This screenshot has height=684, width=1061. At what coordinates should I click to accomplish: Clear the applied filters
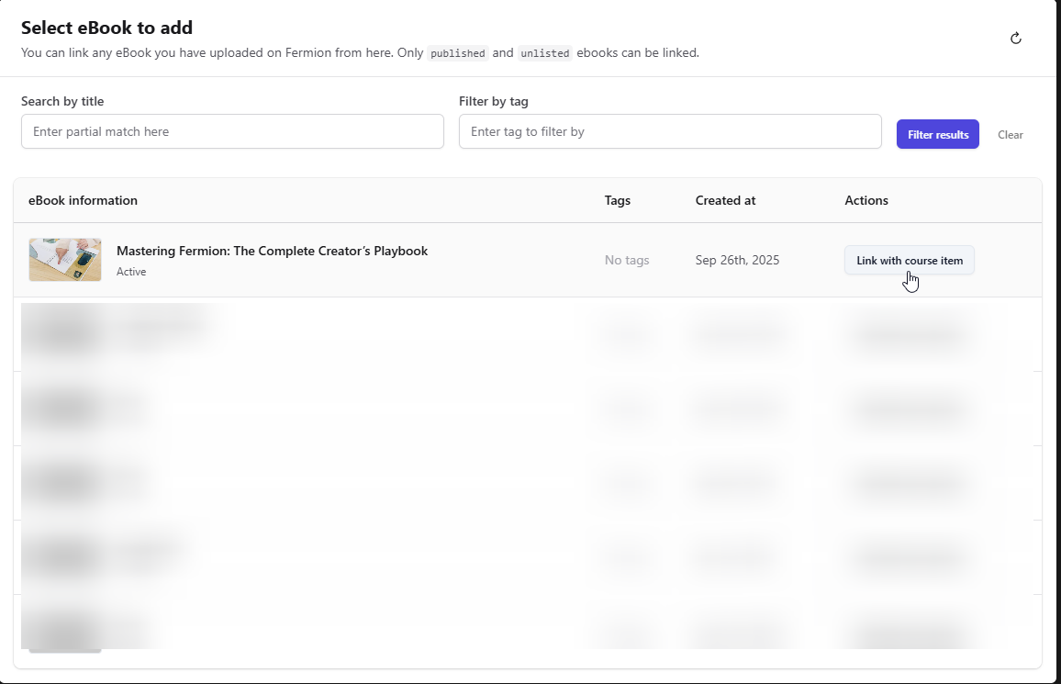point(1010,135)
